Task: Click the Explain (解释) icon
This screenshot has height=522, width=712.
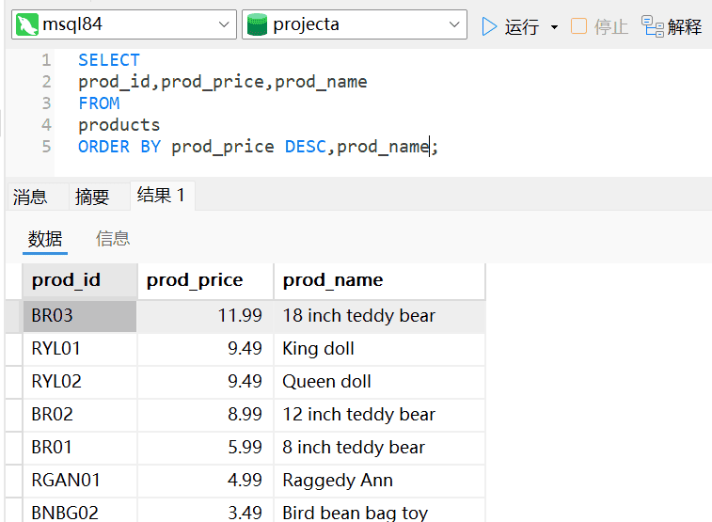Action: (654, 25)
